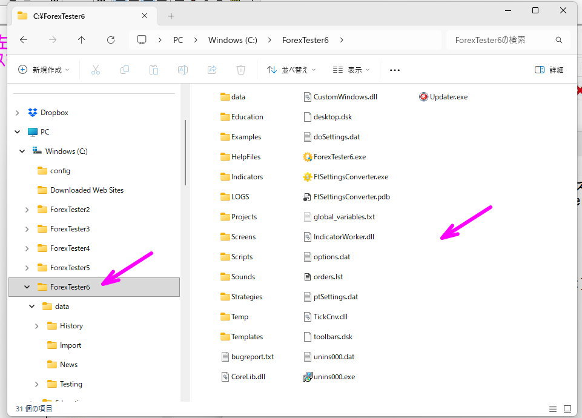Click the Paste clipboard icon
Screen dimensions: 582x418
[154, 70]
